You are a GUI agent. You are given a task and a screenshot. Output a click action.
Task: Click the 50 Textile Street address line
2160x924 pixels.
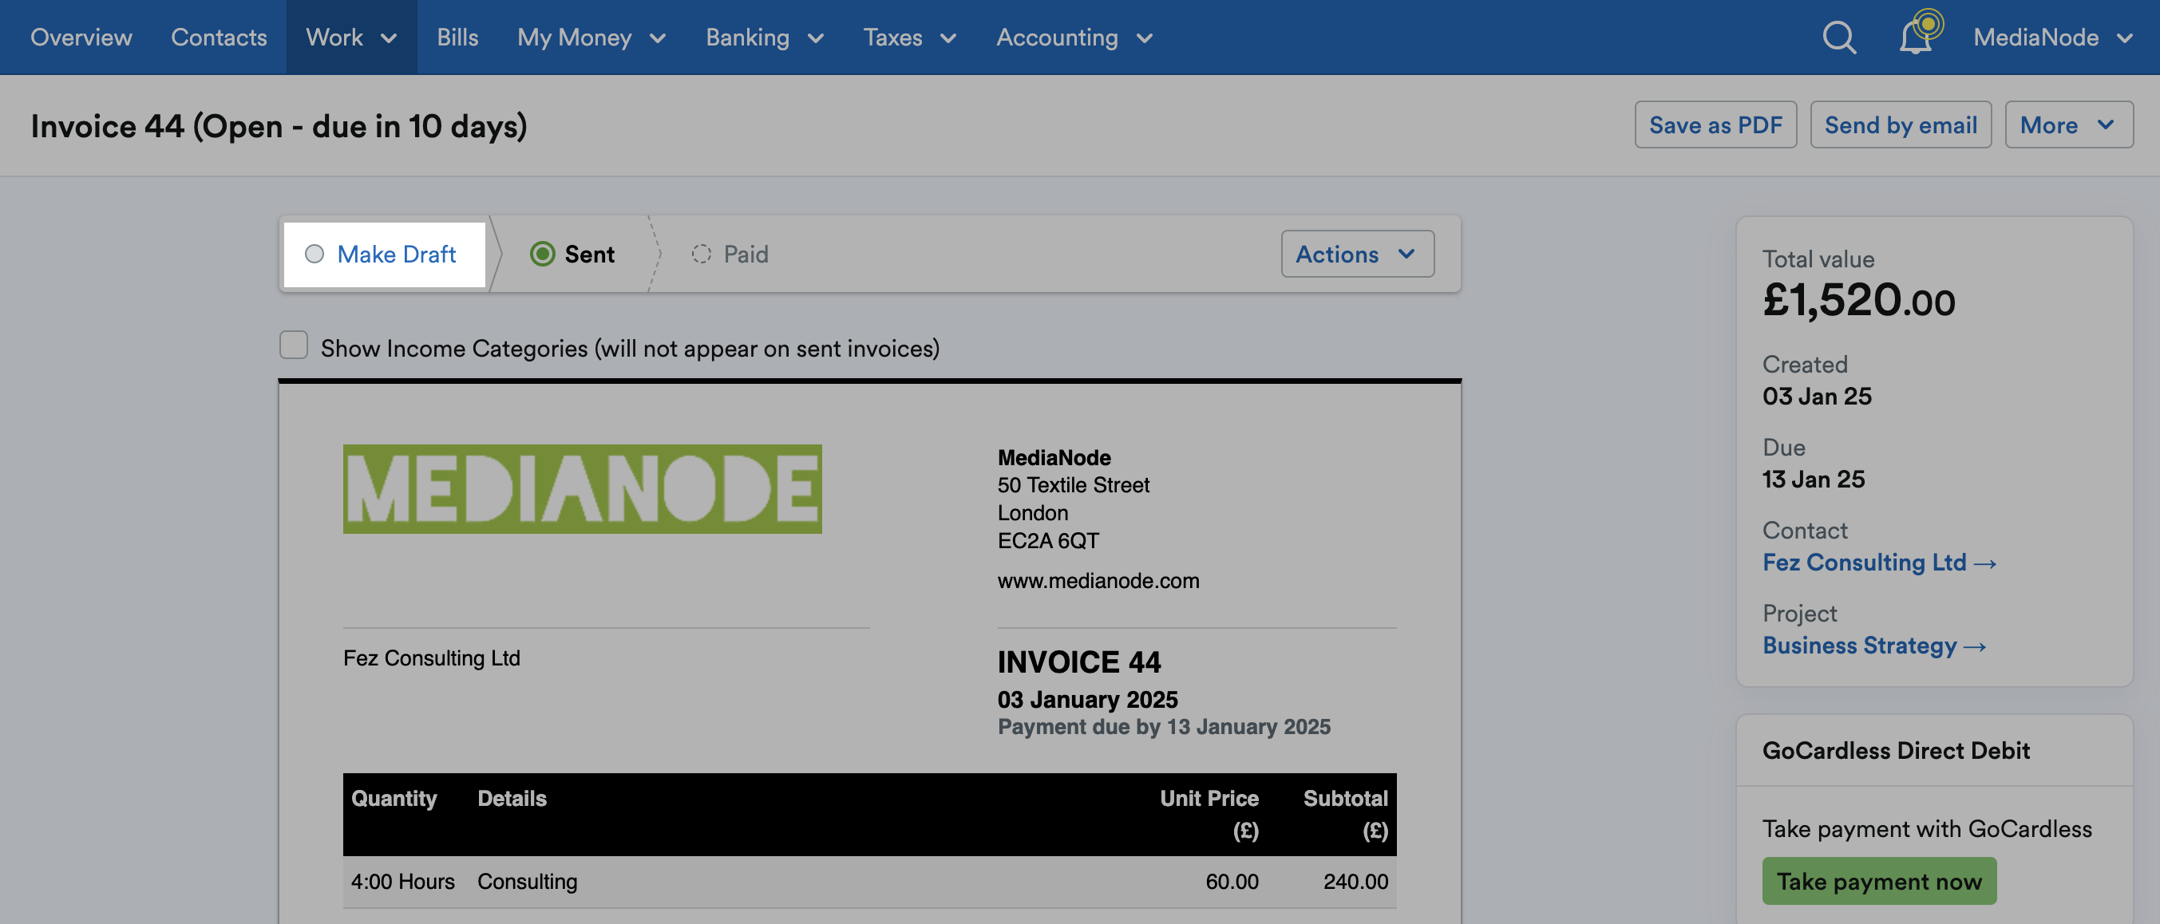(x=1074, y=484)
